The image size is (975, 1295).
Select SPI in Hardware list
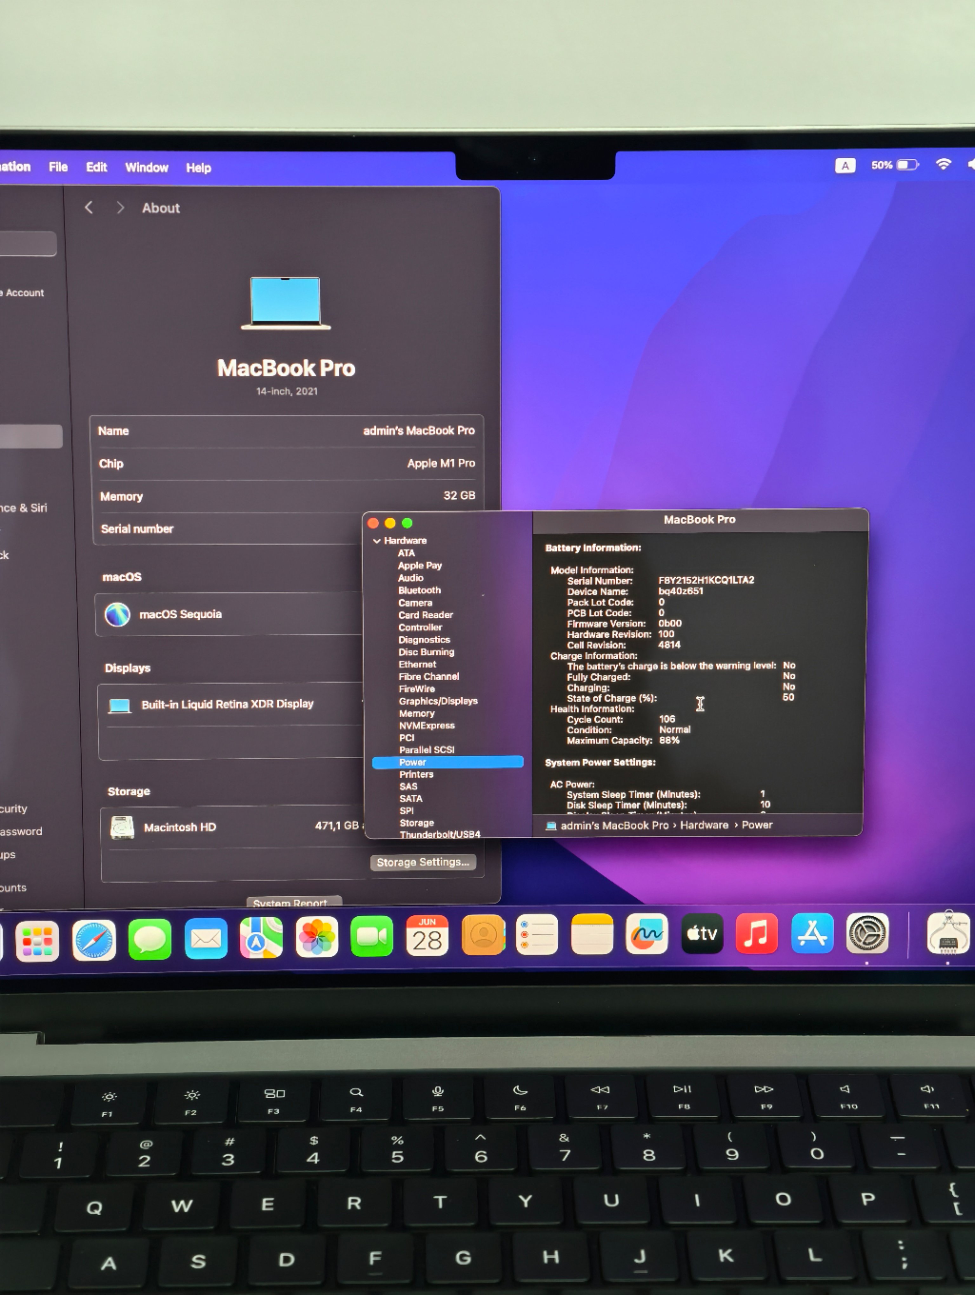pyautogui.click(x=406, y=811)
